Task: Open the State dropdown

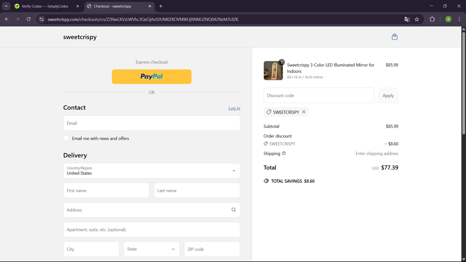Action: point(152,249)
